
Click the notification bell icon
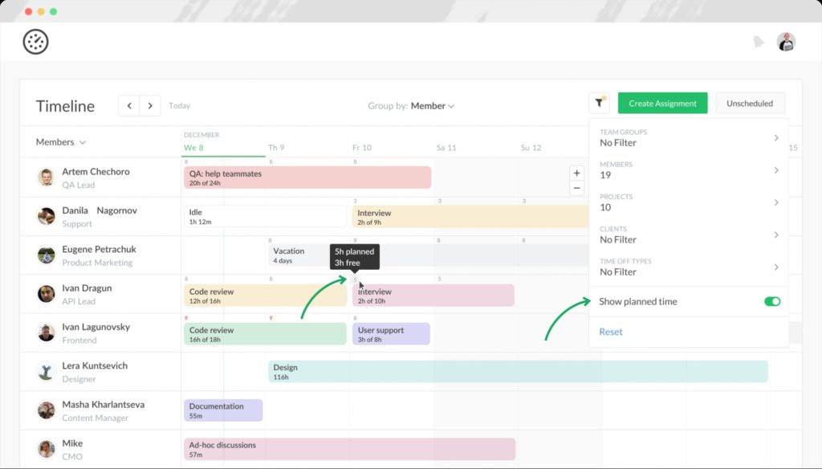(x=758, y=41)
